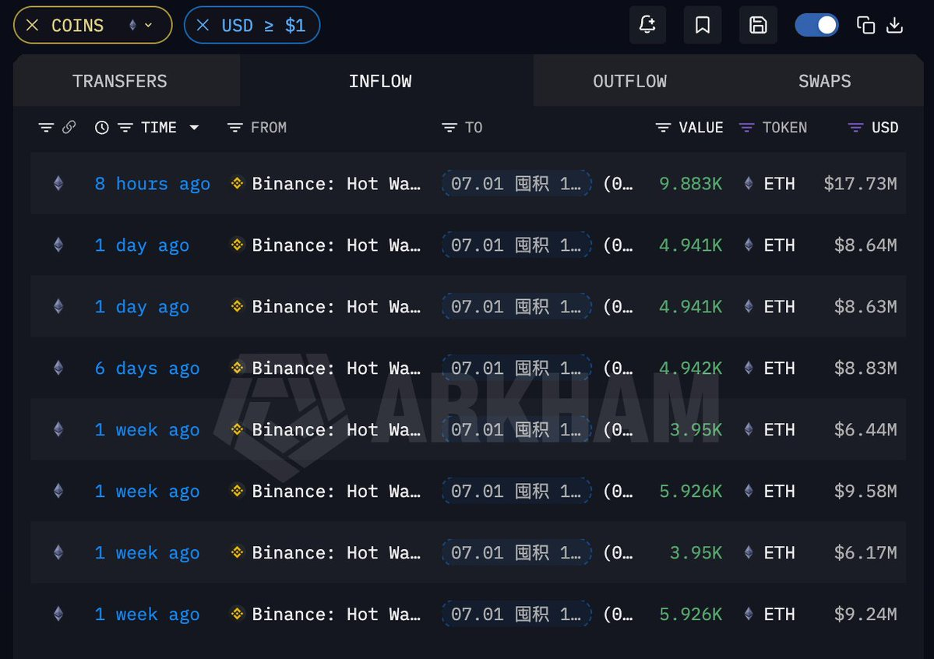Screen dimensions: 934x659
Task: Go to the SWAPS tab
Action: (824, 81)
